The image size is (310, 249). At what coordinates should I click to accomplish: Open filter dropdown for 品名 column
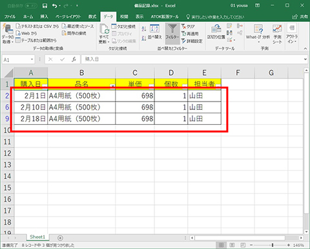point(112,86)
